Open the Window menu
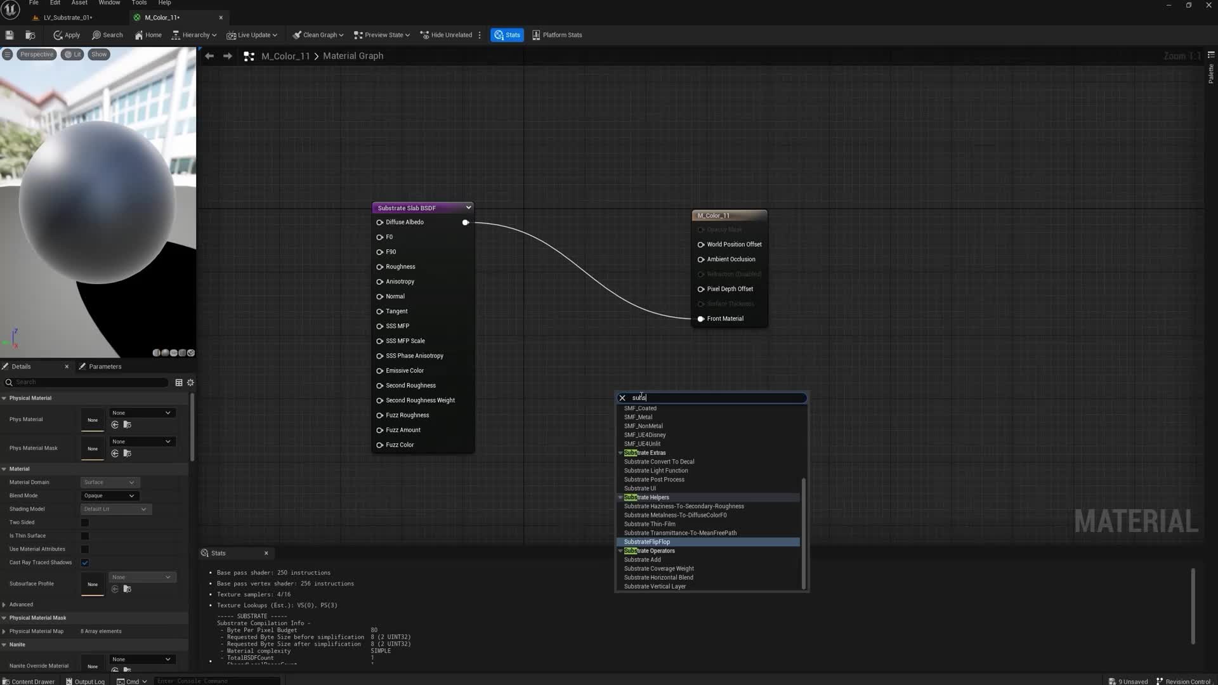Screen dimensions: 1218x685 (109, 3)
